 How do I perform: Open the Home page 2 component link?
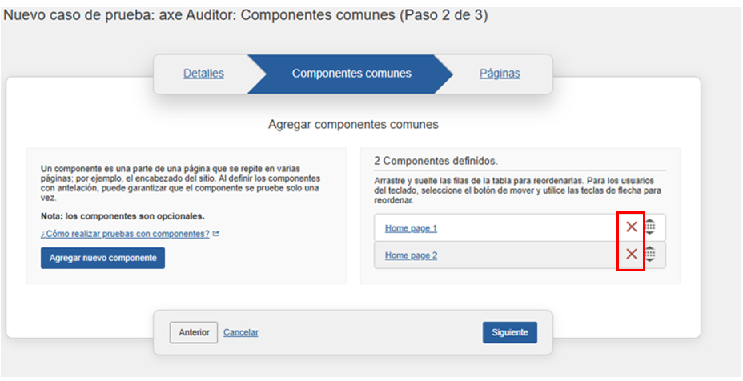point(411,255)
